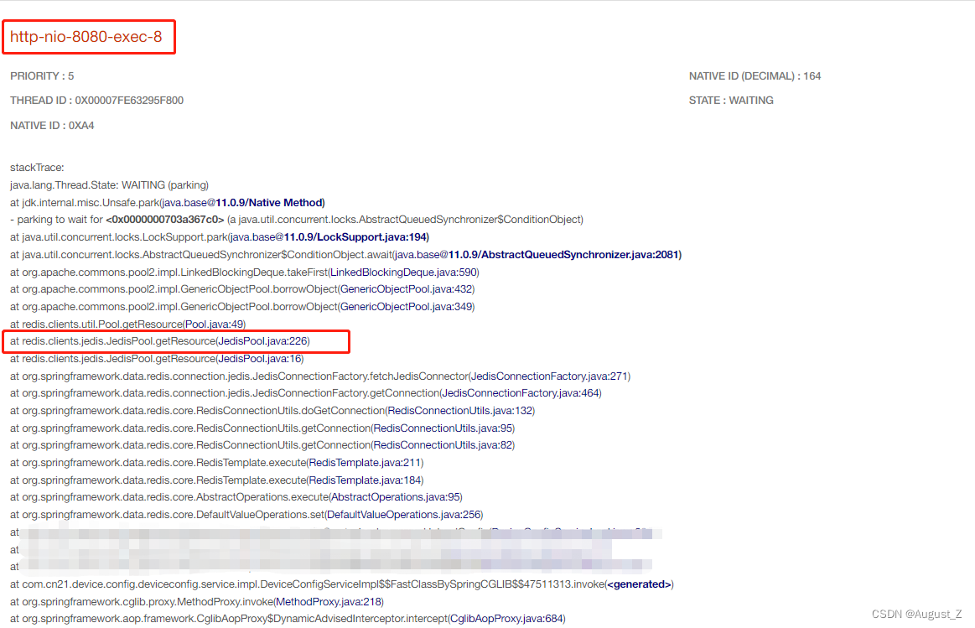Click the generated link on FastClassBySpringCGLIB line
The height and width of the screenshot is (628, 975).
tap(640, 584)
